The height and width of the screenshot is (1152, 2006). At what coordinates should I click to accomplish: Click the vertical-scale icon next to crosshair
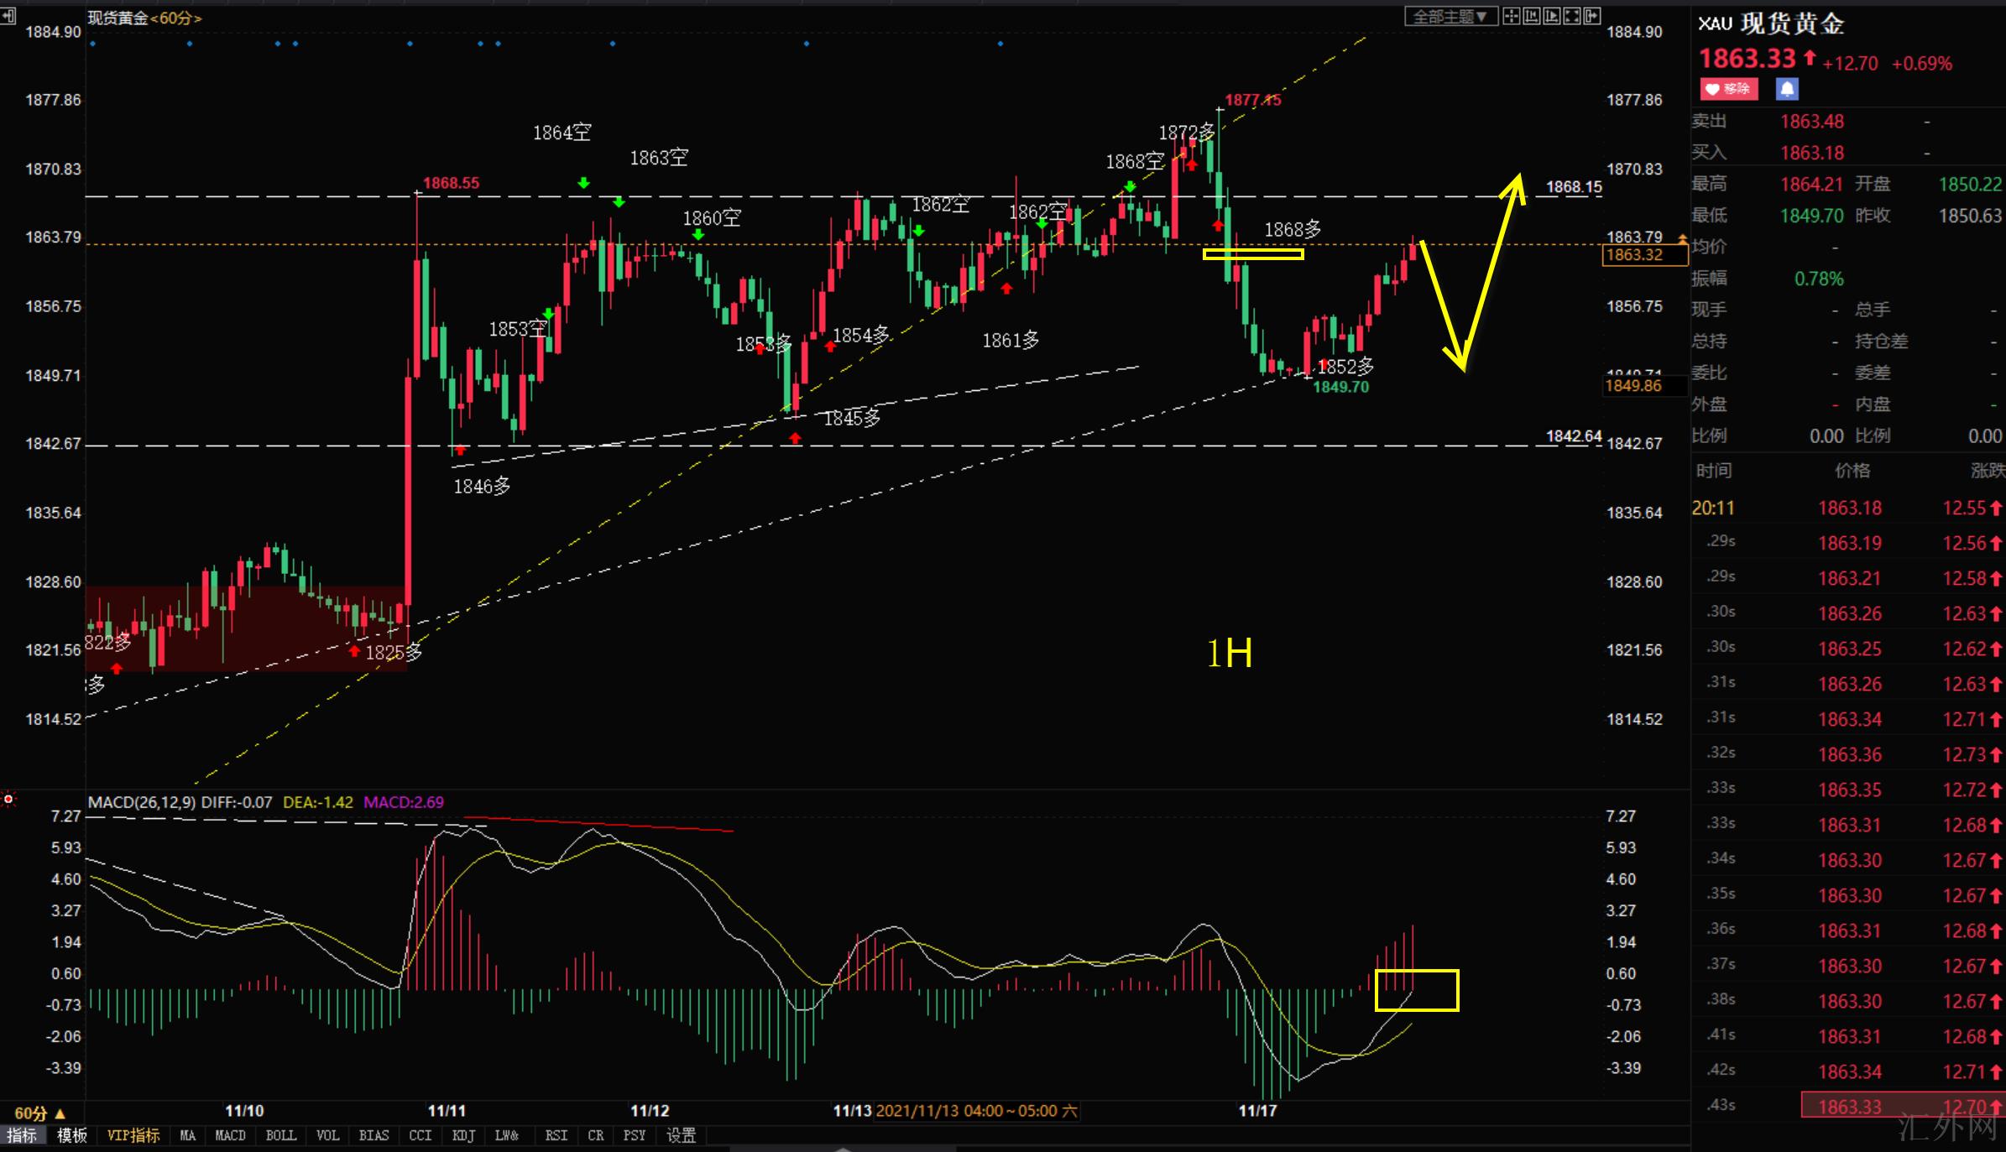click(x=1532, y=16)
